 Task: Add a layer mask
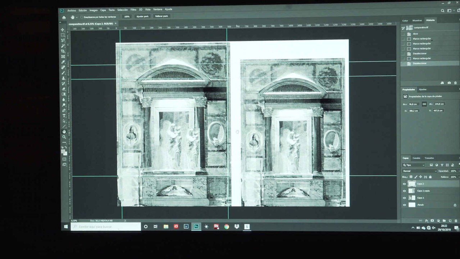pyautogui.click(x=432, y=221)
